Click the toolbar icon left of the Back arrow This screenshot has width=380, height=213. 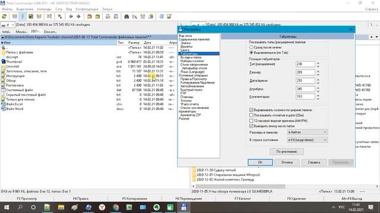pyautogui.click(x=60, y=17)
